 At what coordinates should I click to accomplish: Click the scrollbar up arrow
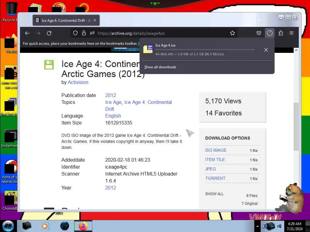point(296,50)
